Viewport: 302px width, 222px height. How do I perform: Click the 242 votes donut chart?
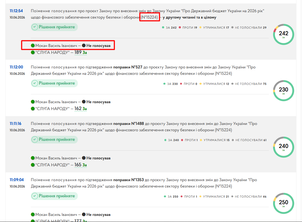click(x=283, y=34)
